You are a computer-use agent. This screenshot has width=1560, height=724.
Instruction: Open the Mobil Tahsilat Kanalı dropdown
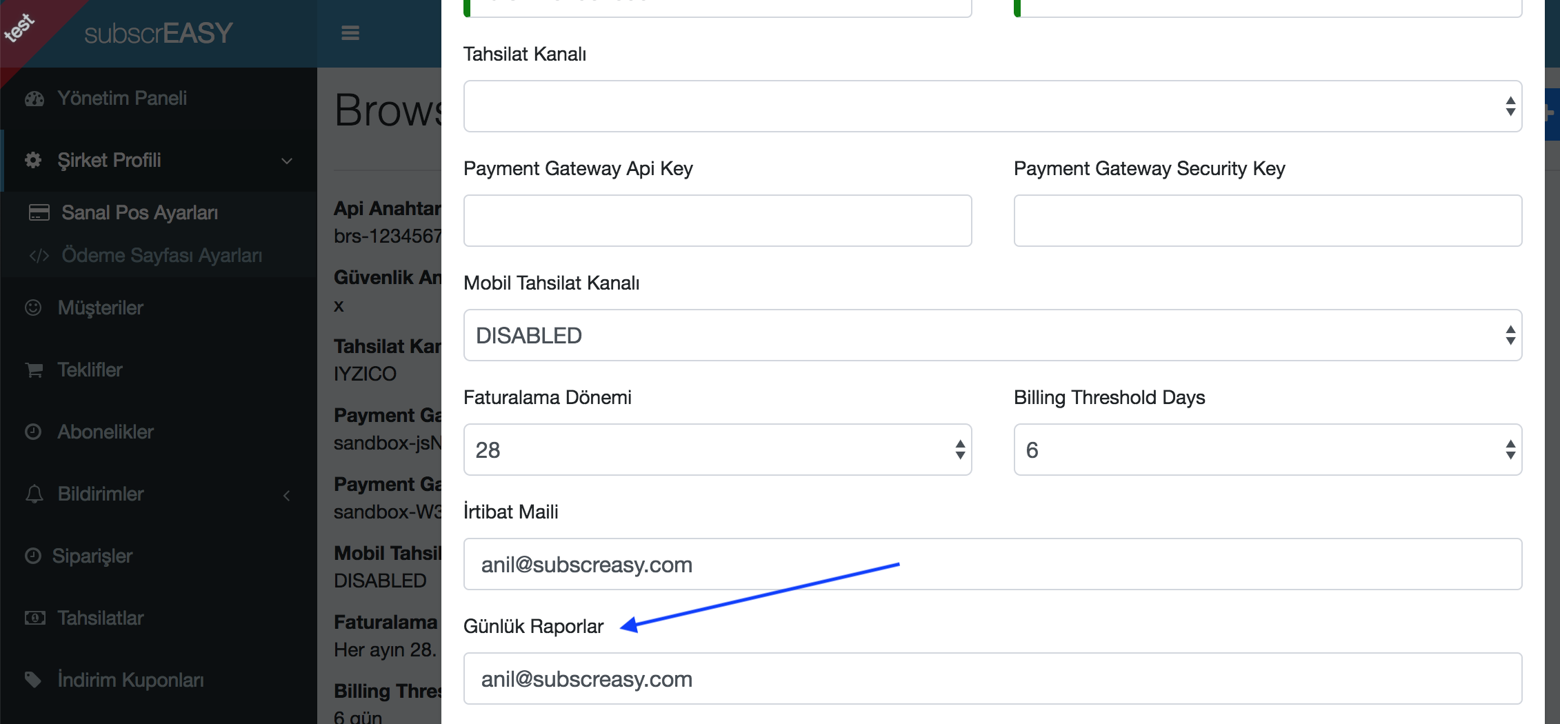point(992,335)
